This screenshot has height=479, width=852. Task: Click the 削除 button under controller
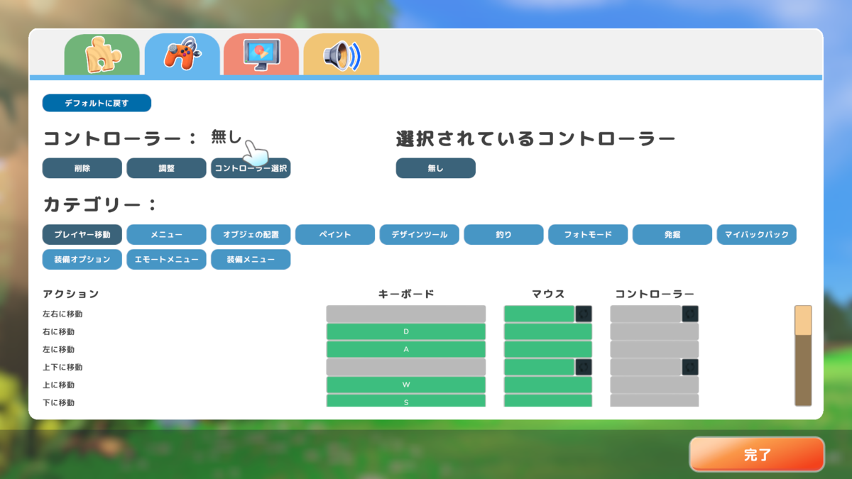[x=82, y=168]
